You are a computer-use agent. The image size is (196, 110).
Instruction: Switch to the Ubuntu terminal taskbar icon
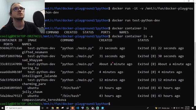click(73, 108)
